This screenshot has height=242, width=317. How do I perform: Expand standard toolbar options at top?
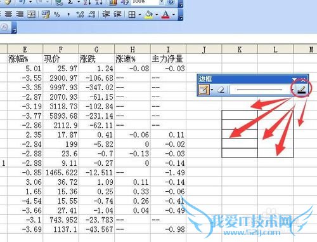point(180,3)
